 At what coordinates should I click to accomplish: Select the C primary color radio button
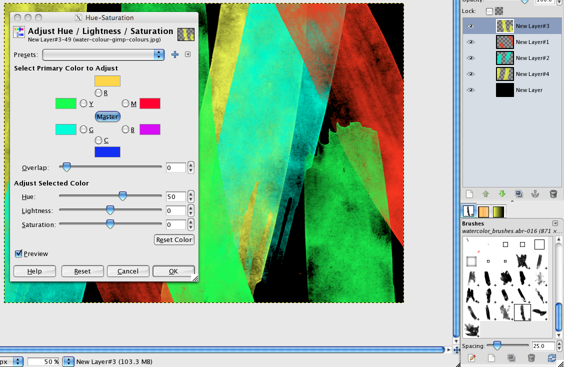point(98,140)
